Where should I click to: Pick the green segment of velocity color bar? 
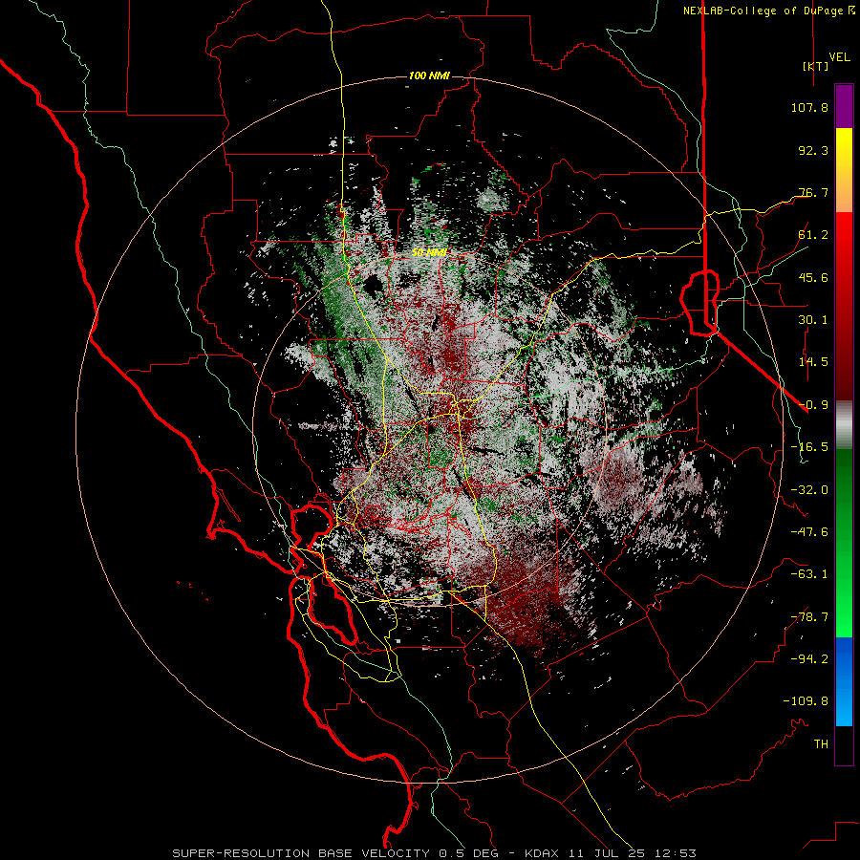pyautogui.click(x=844, y=543)
